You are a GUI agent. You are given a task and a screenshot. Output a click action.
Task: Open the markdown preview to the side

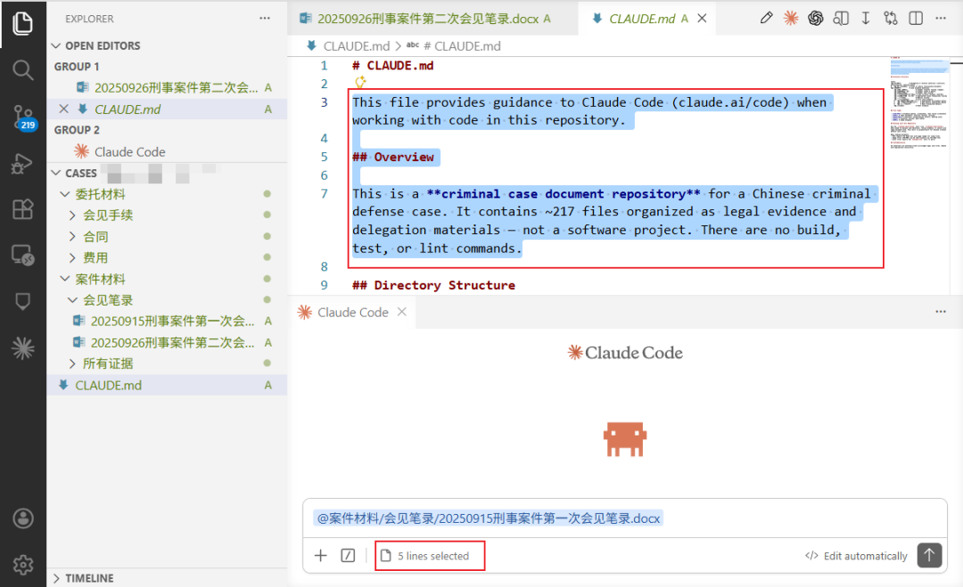pyautogui.click(x=841, y=19)
